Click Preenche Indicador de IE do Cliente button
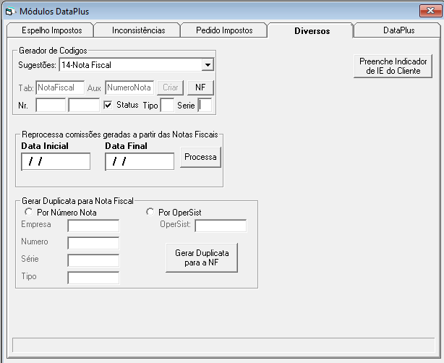Screen dimensions: 444x363 [x=393, y=66]
